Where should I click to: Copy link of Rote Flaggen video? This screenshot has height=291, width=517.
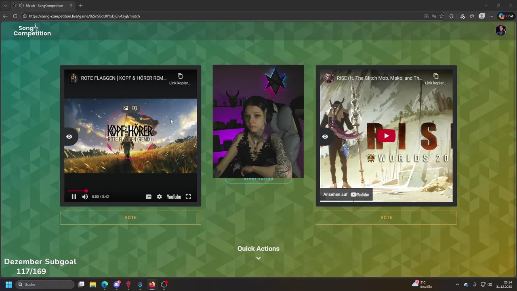[x=180, y=79]
